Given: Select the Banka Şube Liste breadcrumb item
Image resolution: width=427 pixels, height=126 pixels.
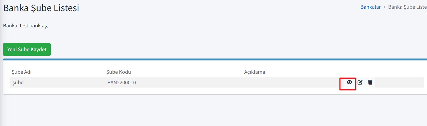Looking at the screenshot, I should 407,7.
